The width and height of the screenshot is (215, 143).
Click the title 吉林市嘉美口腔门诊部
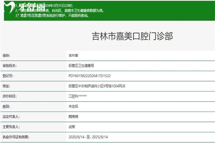[132, 36]
